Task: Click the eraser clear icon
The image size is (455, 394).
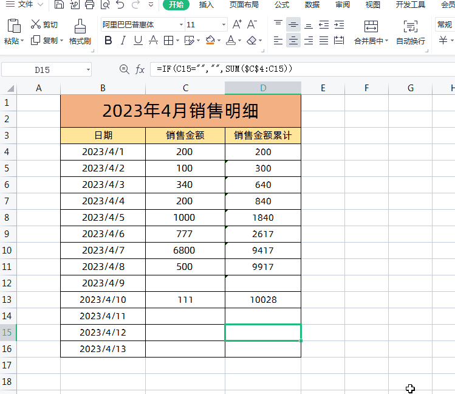Action: tap(251, 40)
